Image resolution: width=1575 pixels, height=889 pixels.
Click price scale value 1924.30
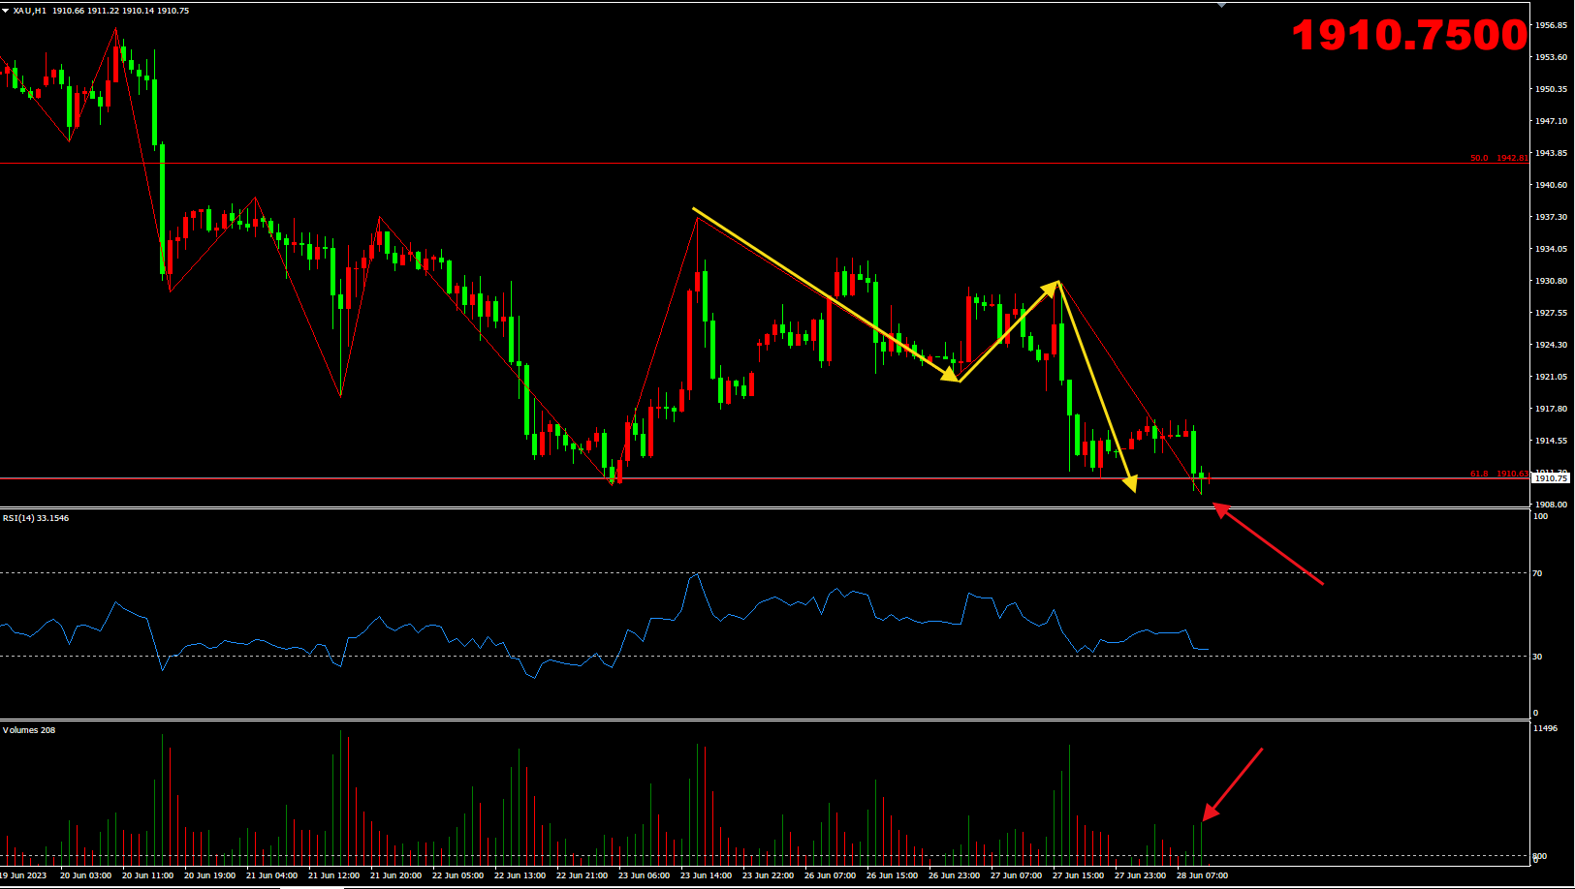pos(1551,345)
